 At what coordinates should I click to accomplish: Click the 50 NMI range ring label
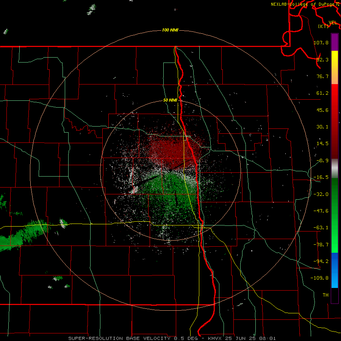(x=170, y=100)
